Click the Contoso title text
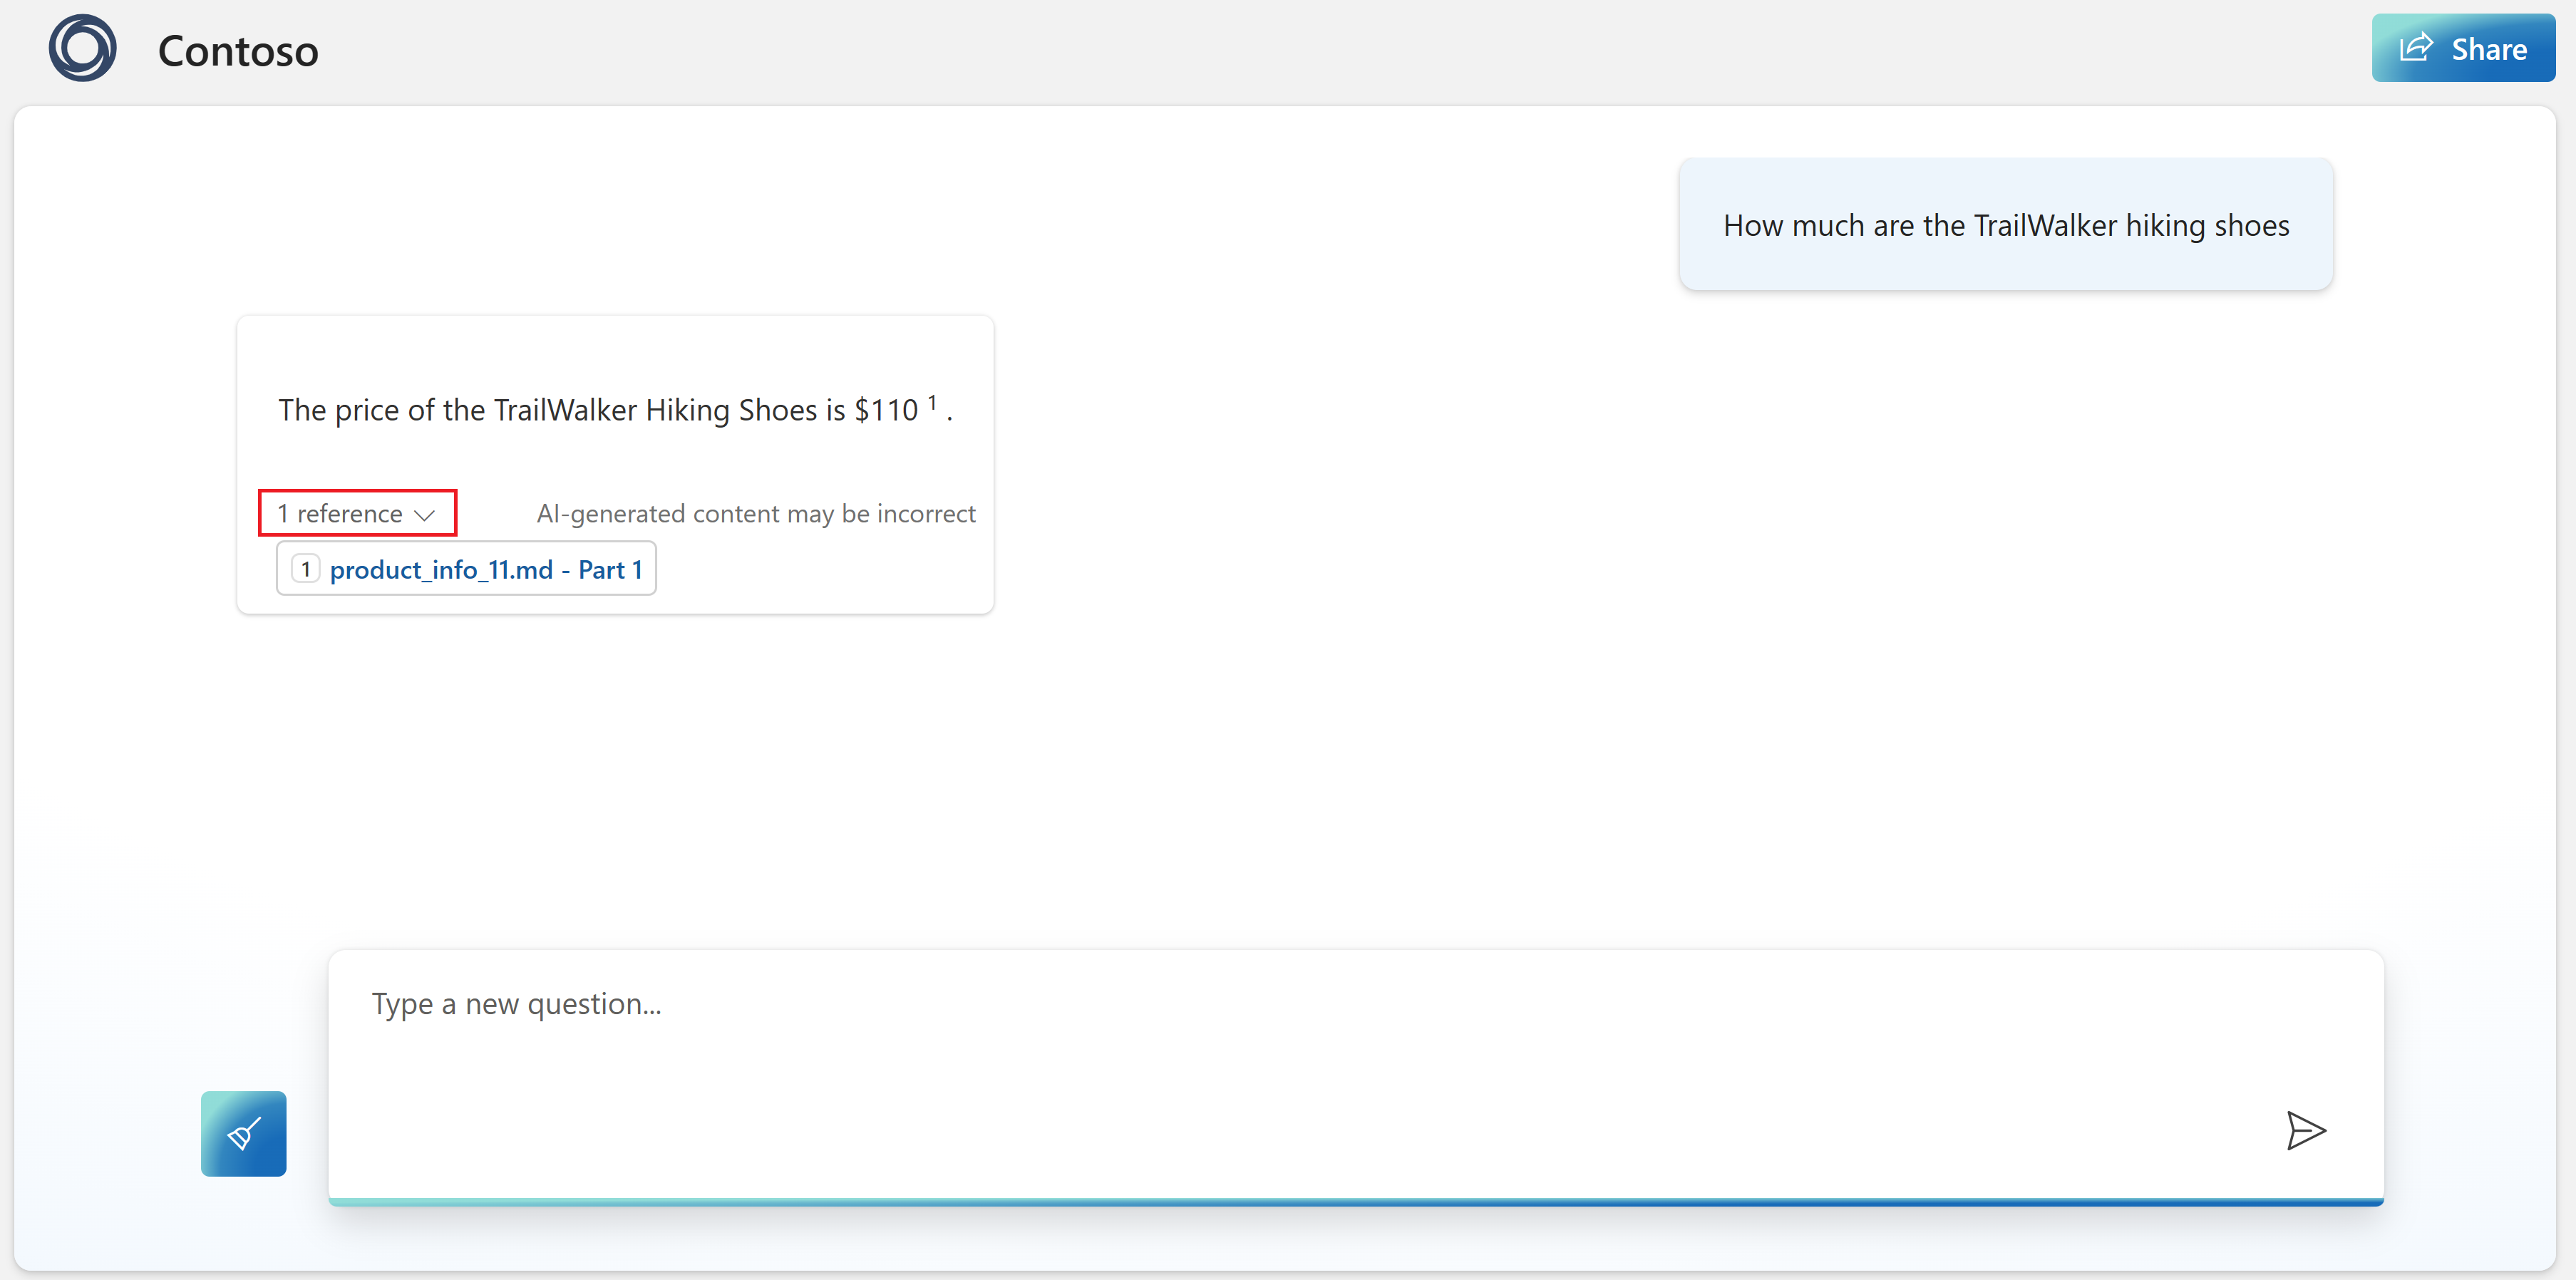This screenshot has width=2576, height=1280. click(238, 51)
